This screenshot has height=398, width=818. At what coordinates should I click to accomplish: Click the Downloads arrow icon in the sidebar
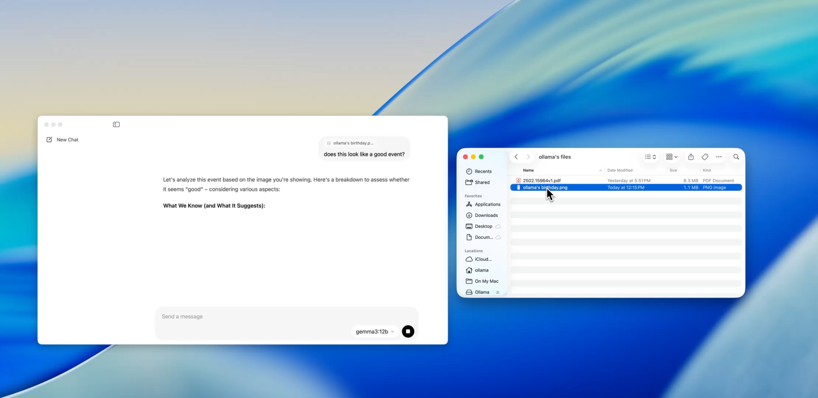click(x=469, y=215)
